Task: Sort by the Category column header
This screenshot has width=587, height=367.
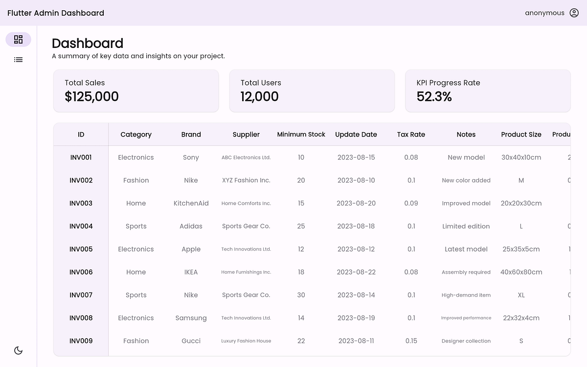Action: (135, 134)
